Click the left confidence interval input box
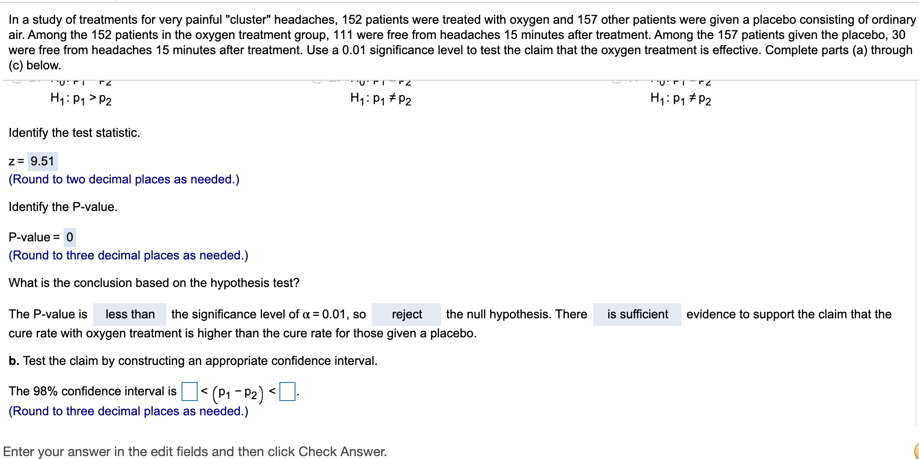 pos(189,392)
